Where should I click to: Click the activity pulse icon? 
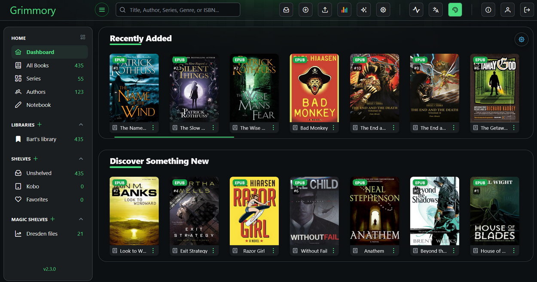pos(416,9)
